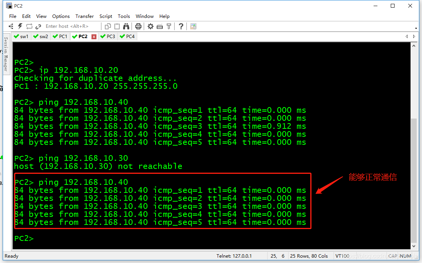Click '25 Rows, 80 Cols' status entry

309,256
